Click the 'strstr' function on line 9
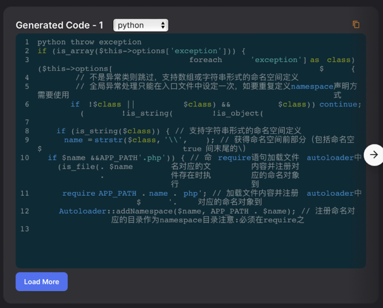 tap(109, 140)
